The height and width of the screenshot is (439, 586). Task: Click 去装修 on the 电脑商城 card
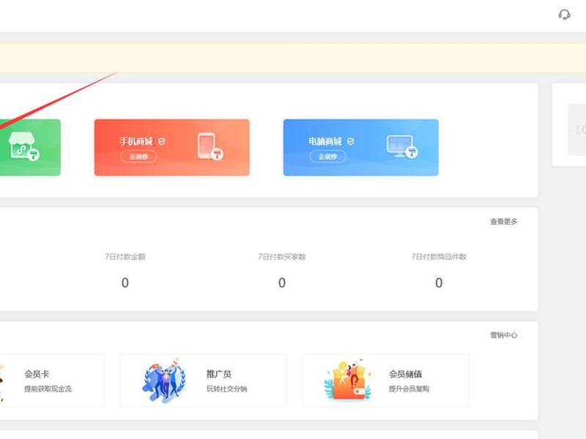tap(327, 157)
